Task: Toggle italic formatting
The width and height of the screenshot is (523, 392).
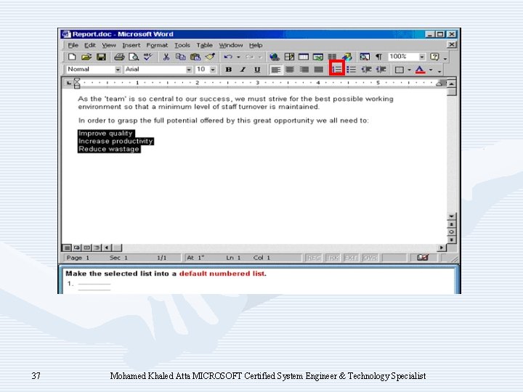Action: coord(243,70)
